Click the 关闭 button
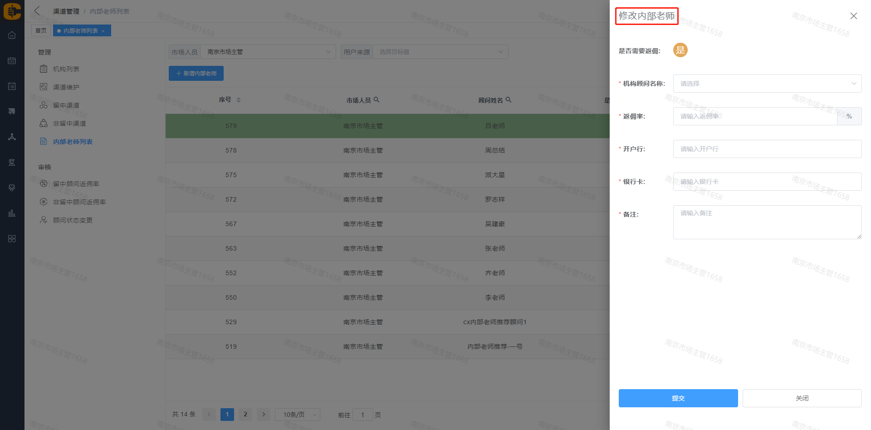 click(802, 398)
